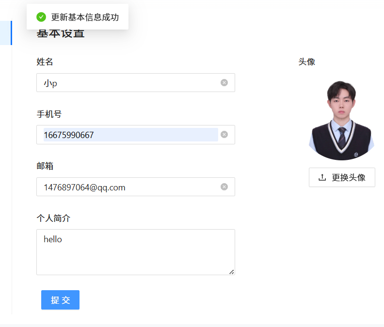Focus the 邮箱 input with 1476897064@qq.com
Viewport: 384px width, 327px height.
[136, 187]
